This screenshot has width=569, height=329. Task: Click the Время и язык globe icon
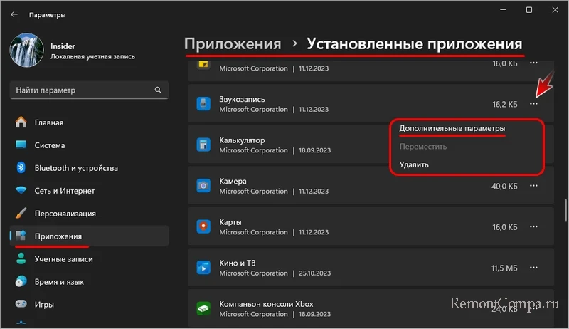[21, 281]
